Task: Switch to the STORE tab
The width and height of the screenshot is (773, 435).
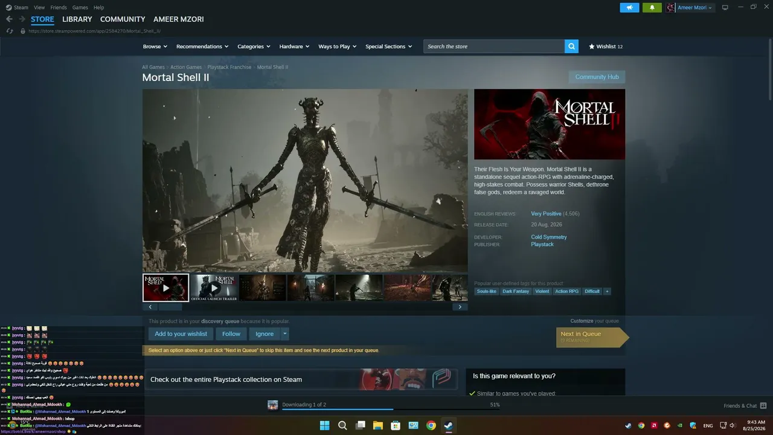Action: click(x=43, y=19)
